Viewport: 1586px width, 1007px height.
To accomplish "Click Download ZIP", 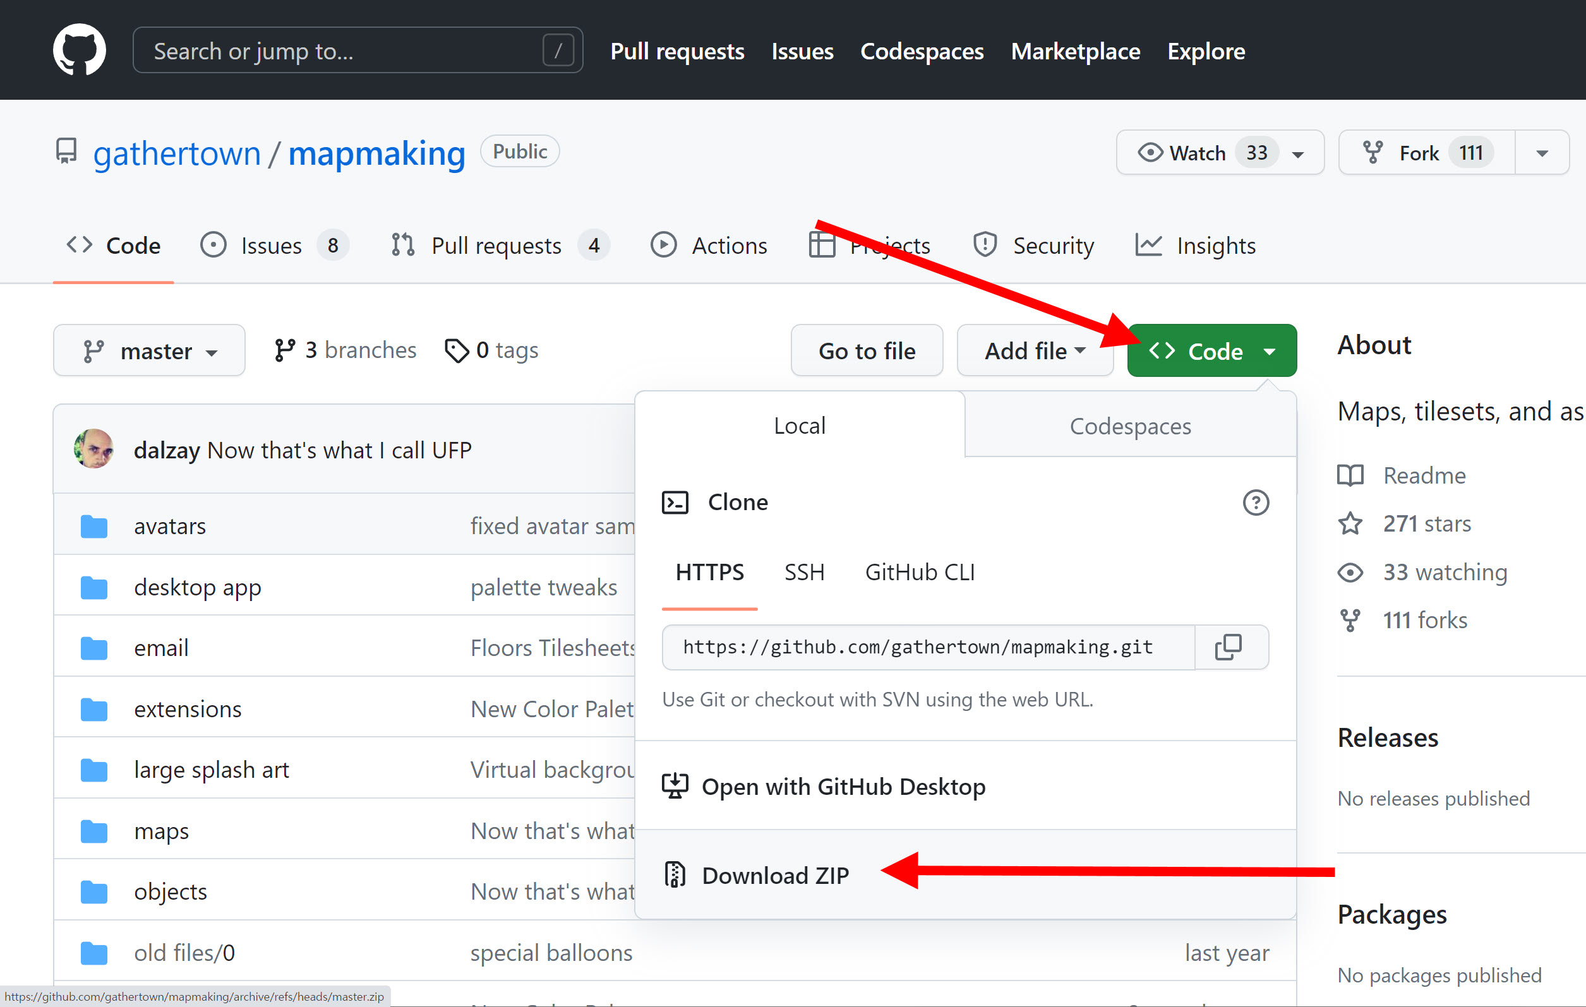I will click(775, 876).
